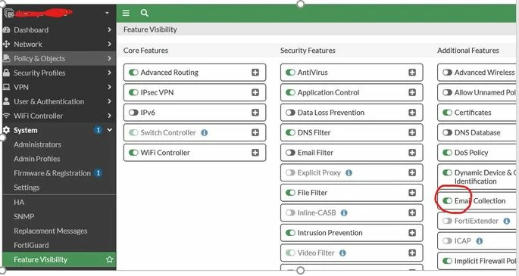Click plus icon on File Filter
This screenshot has height=276, width=519.
click(x=412, y=193)
